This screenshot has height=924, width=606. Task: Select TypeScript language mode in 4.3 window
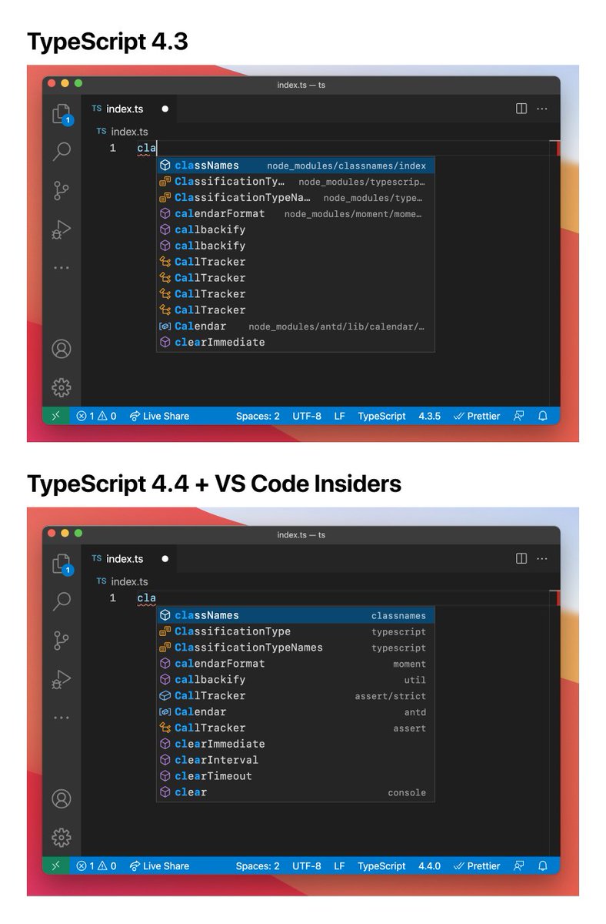click(381, 416)
